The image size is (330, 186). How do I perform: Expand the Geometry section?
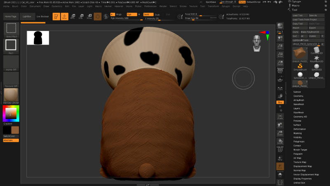[298, 95]
